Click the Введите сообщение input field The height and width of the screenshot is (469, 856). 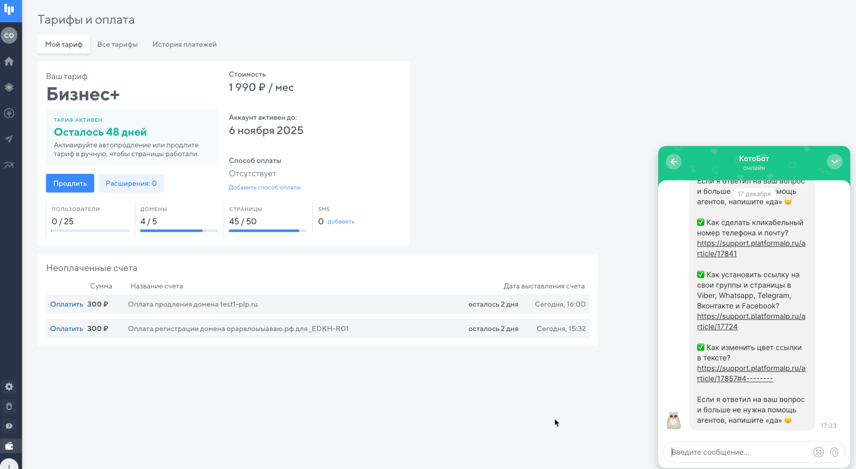tap(739, 452)
